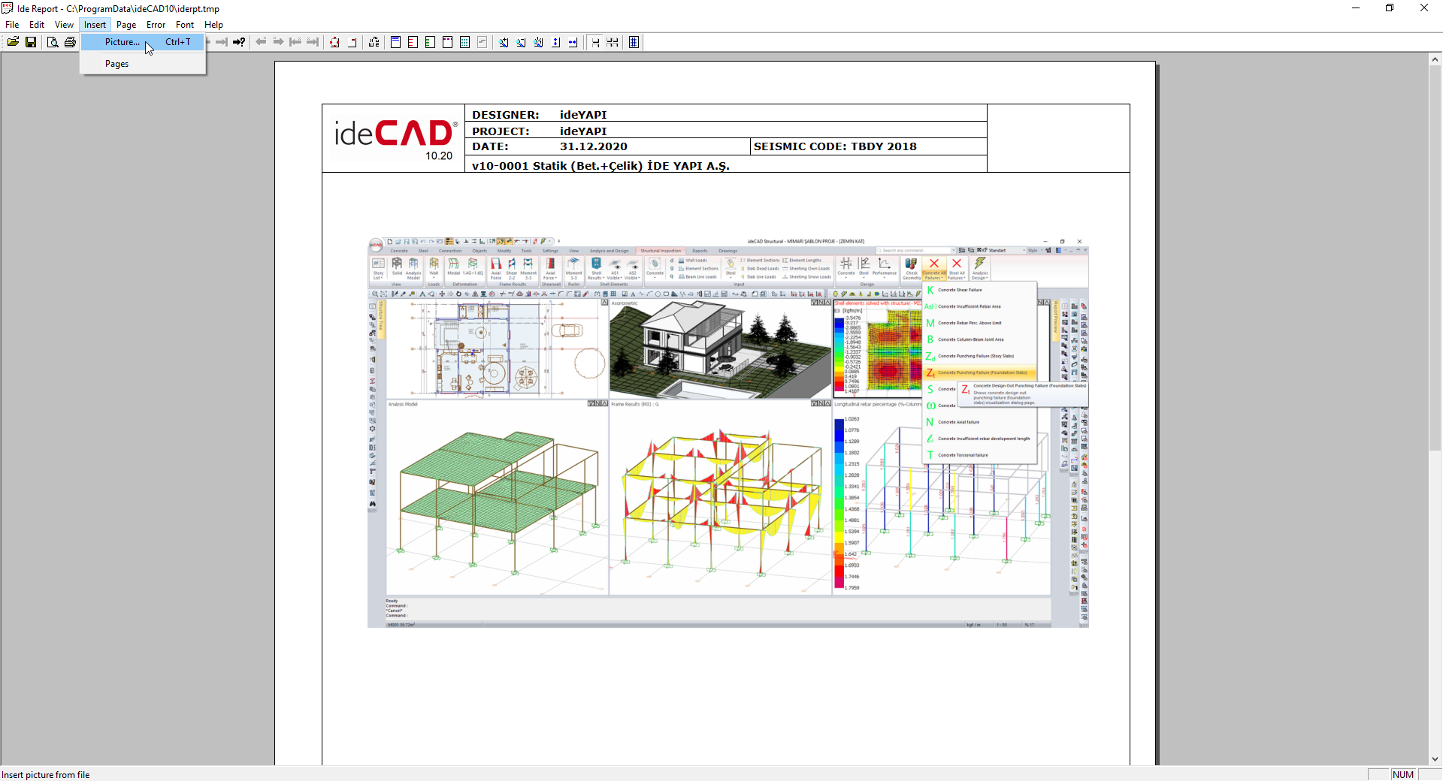The image size is (1443, 781).
Task: Click the go-to-page arrow with question mark
Action: click(239, 42)
